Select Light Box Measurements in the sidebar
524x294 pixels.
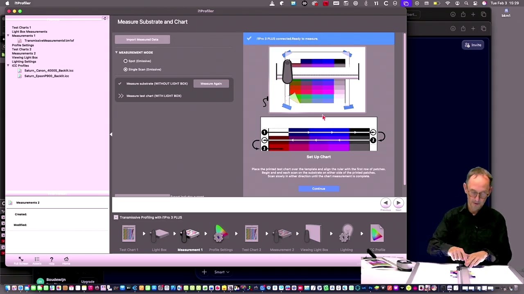pyautogui.click(x=29, y=31)
